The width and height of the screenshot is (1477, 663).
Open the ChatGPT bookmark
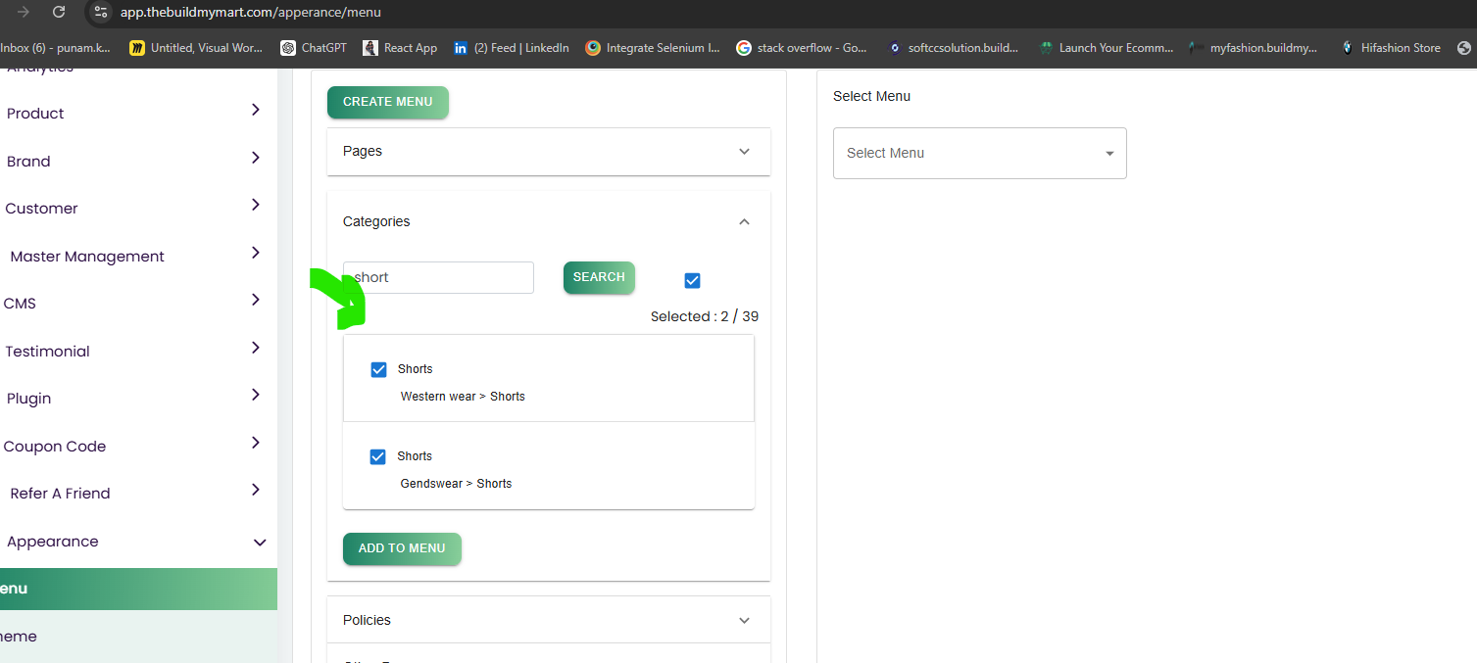tap(314, 47)
